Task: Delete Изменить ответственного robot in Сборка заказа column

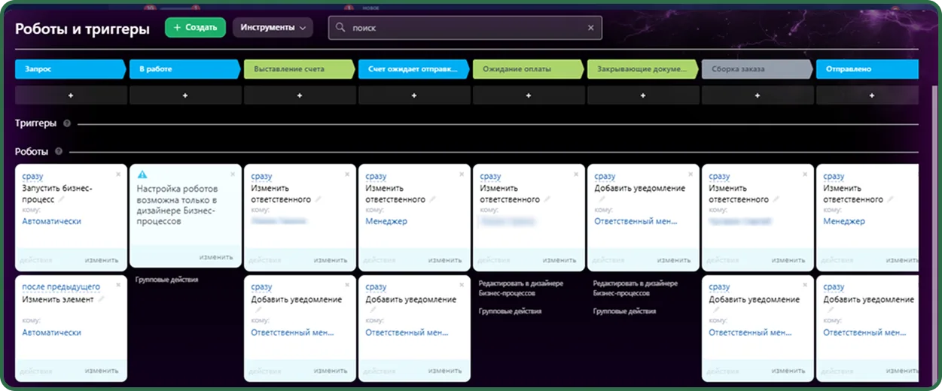Action: coord(805,174)
